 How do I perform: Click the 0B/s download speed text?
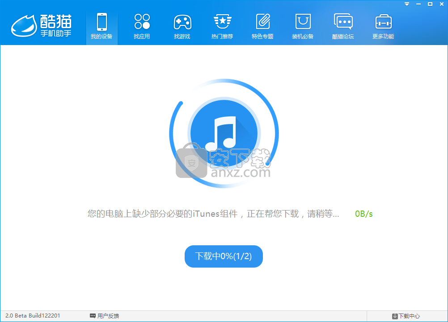point(363,214)
